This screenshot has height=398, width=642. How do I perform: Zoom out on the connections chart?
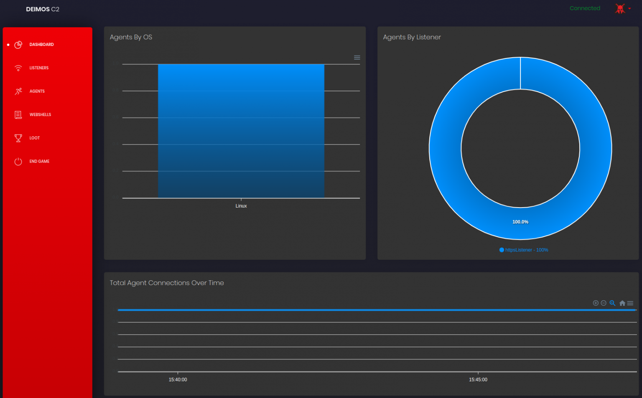point(604,303)
